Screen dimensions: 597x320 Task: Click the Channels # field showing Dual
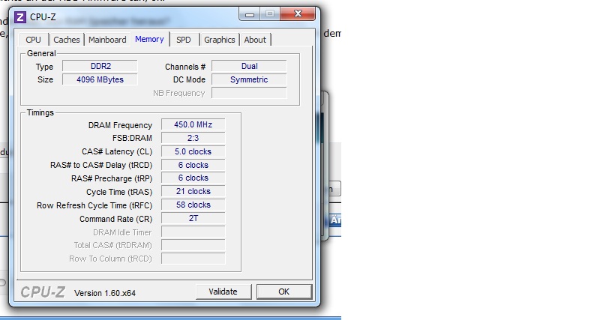249,66
